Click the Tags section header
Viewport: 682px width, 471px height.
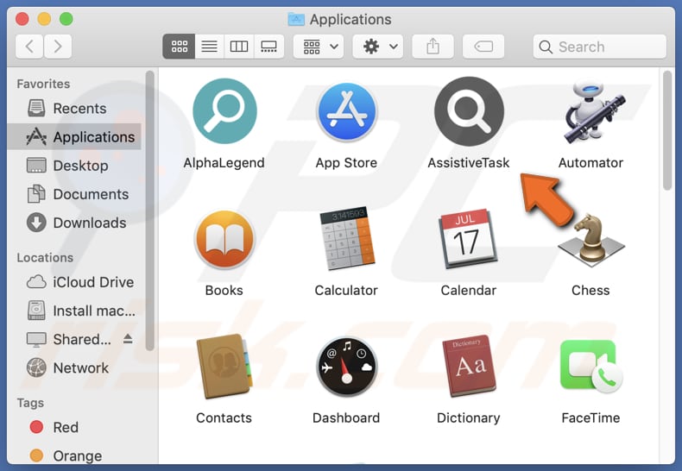pyautogui.click(x=30, y=403)
